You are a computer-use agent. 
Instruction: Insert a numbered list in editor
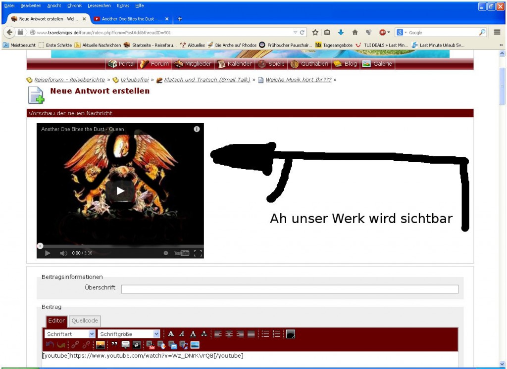point(276,334)
